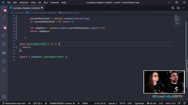Split the editor to the right
The height and width of the screenshot is (105, 188).
(178, 8)
